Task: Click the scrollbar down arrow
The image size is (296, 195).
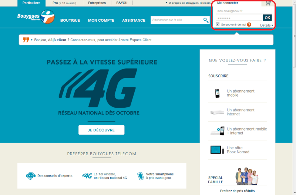Action: coord(294,193)
